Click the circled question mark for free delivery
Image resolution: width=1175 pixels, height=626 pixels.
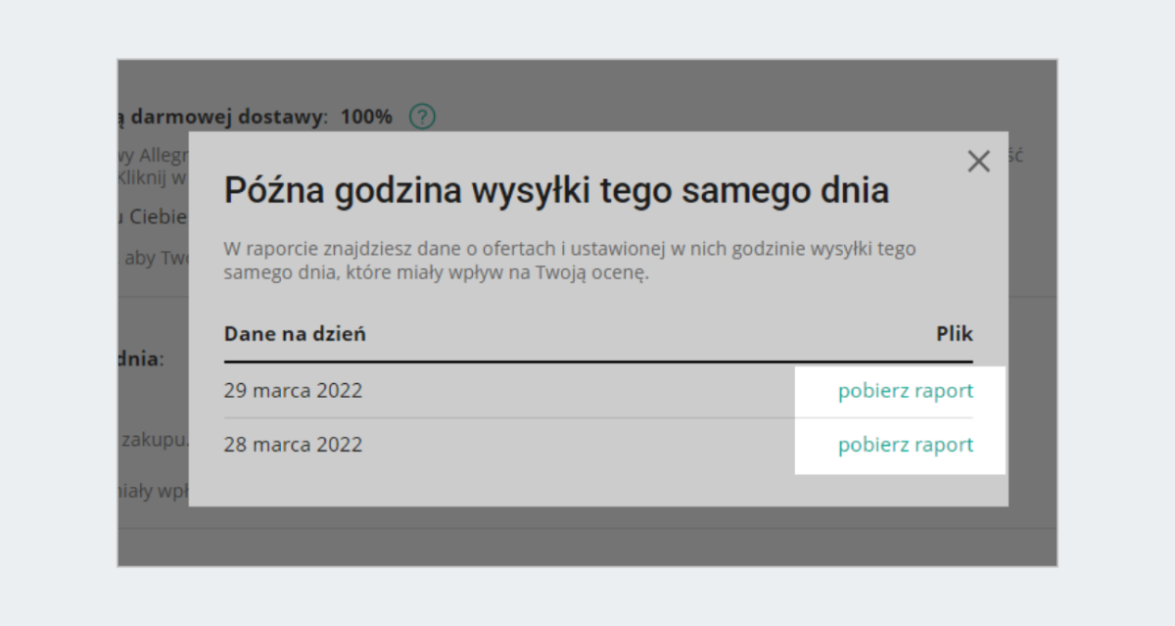[x=423, y=116]
